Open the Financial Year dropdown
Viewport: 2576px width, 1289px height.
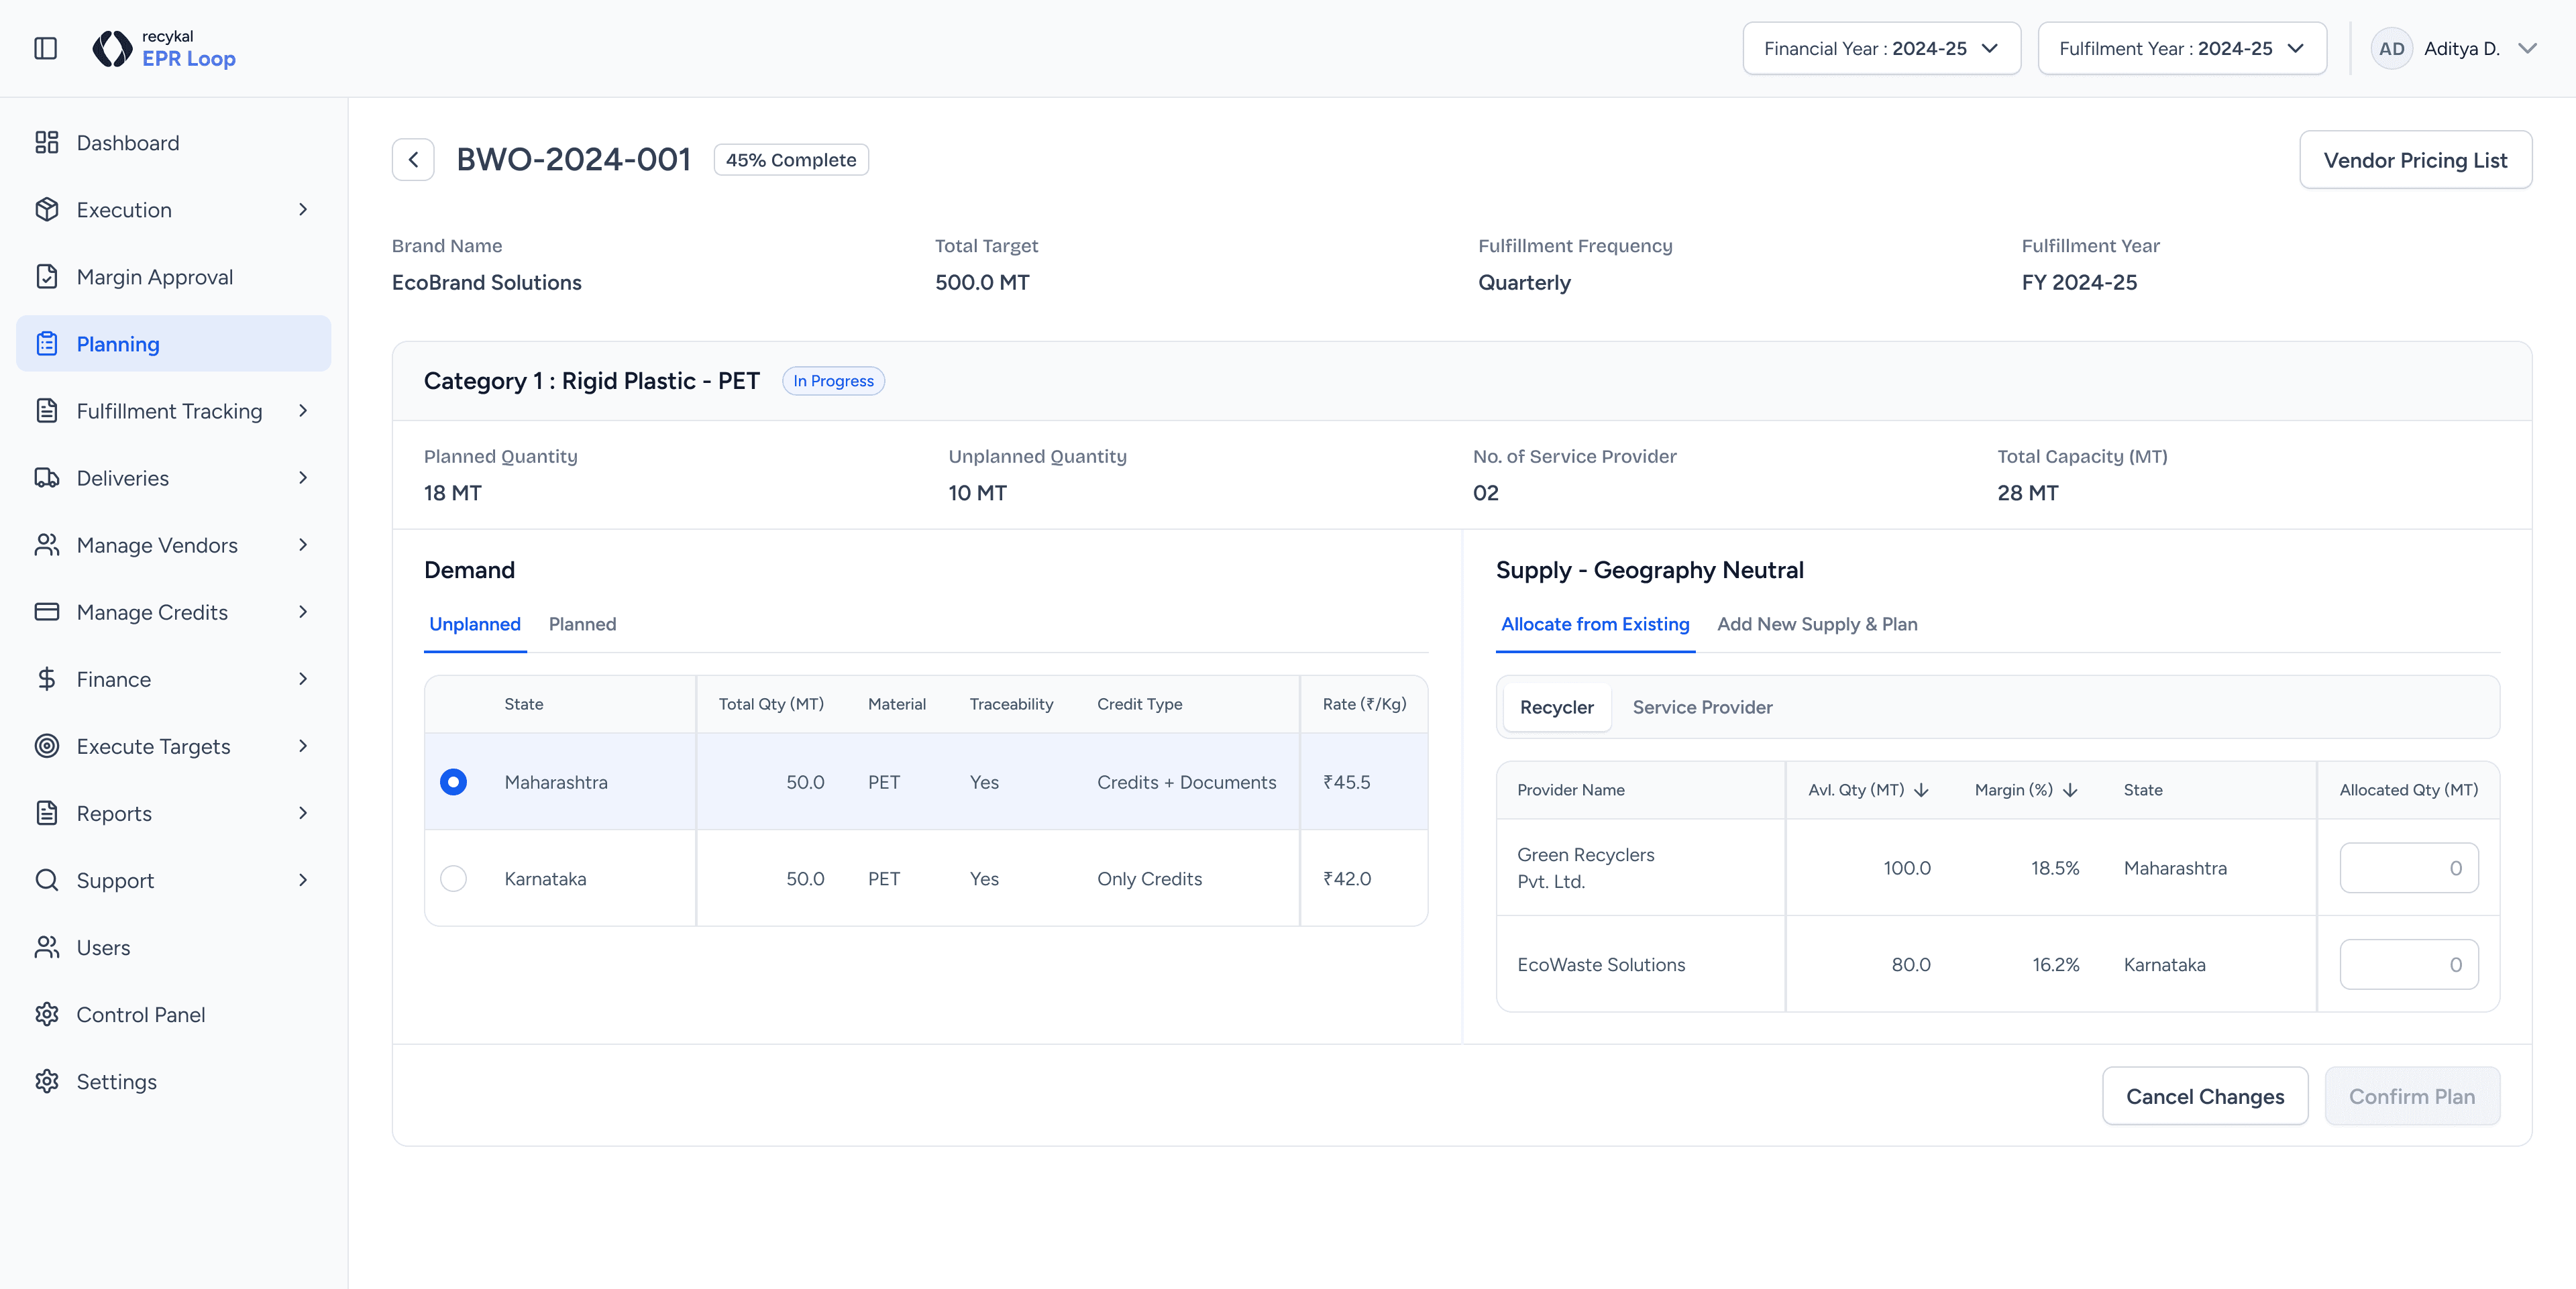click(x=1881, y=48)
